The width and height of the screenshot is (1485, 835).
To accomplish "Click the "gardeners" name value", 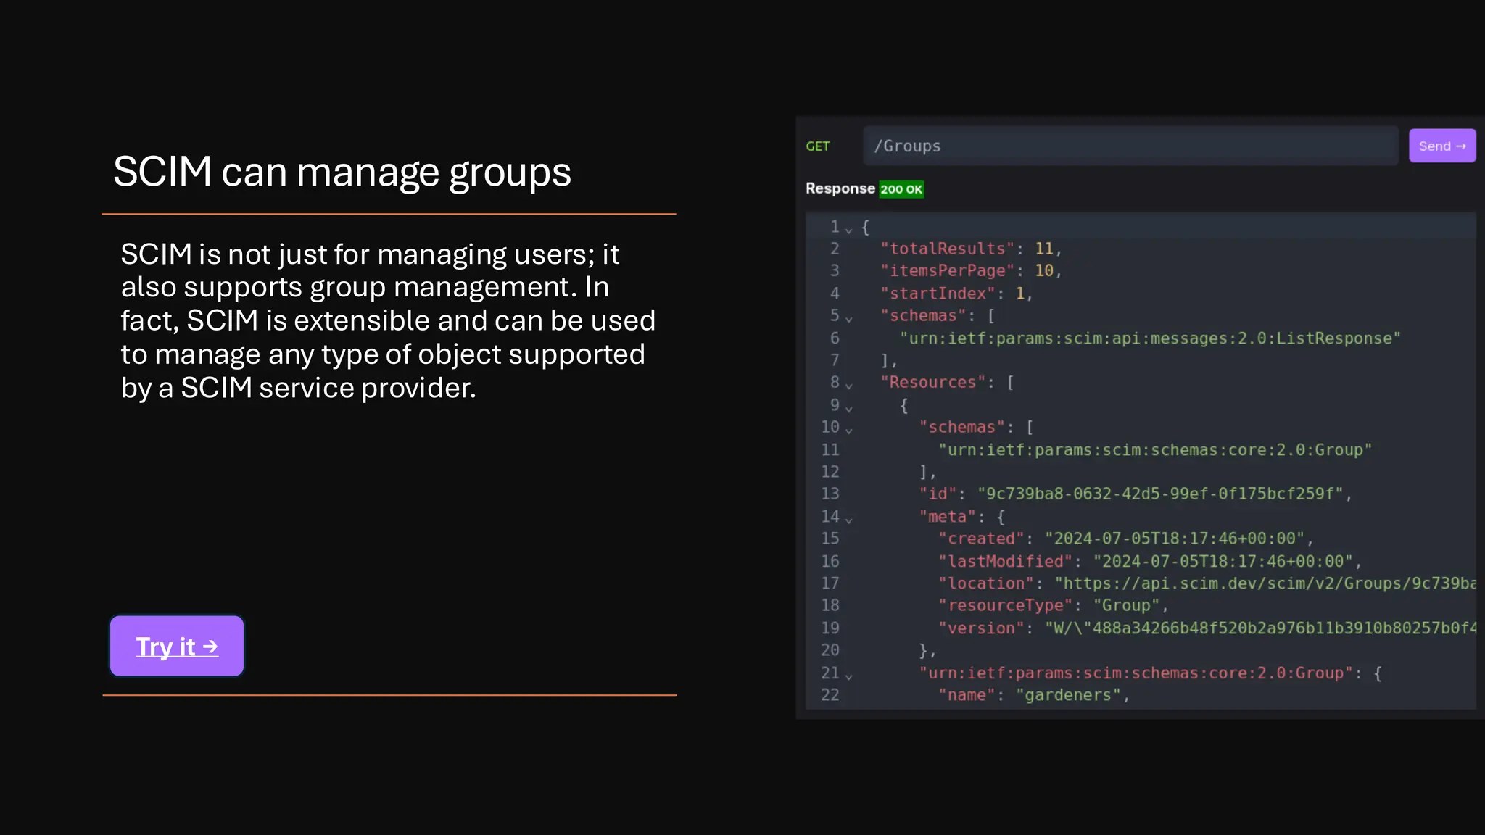I will pos(1068,695).
